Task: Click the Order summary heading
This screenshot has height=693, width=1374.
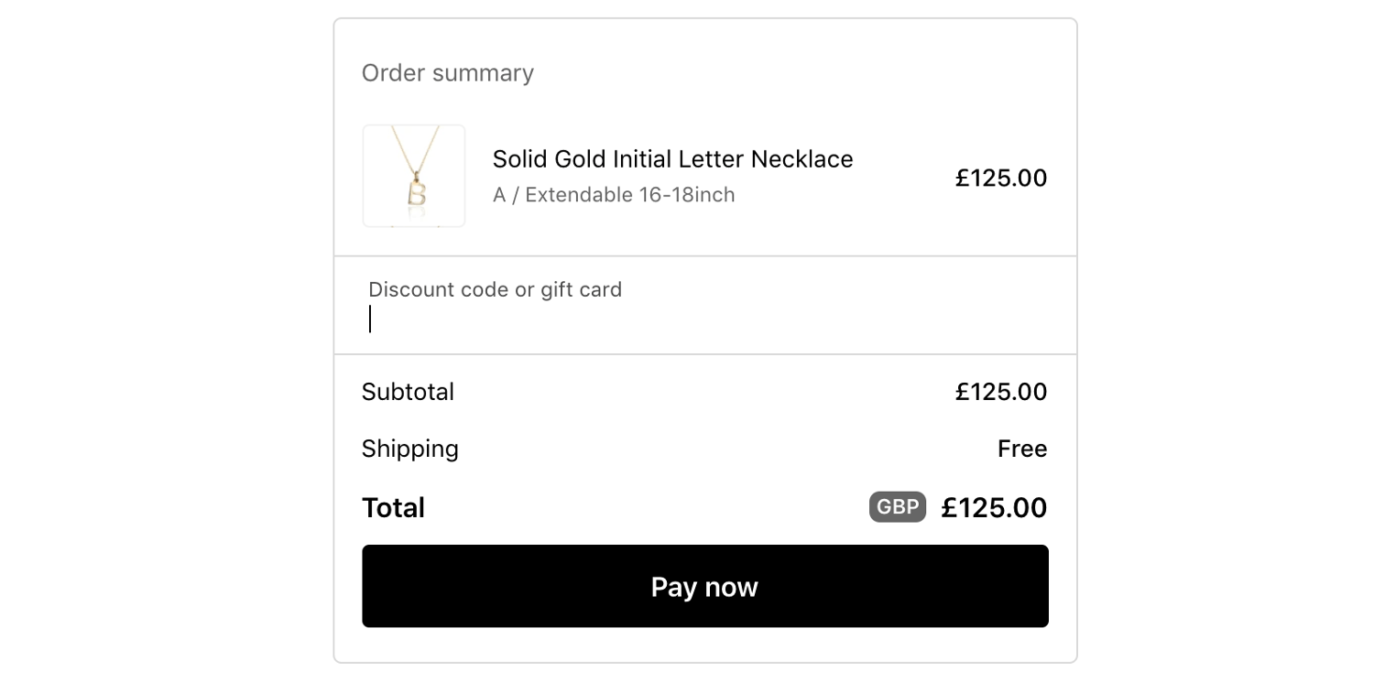Action: click(447, 72)
